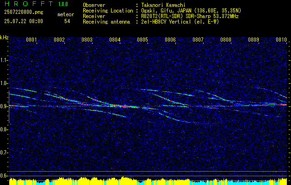Click the meteor label
This screenshot has height=185, width=291.
click(x=66, y=14)
